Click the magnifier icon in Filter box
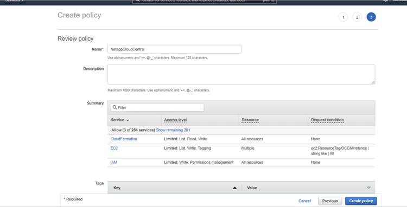This screenshot has height=207, width=407. click(x=115, y=107)
